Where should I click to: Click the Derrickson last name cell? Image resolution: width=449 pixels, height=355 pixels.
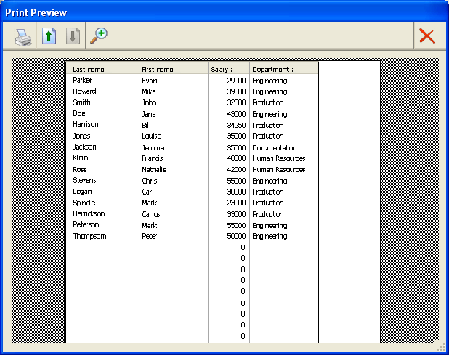tap(89, 214)
